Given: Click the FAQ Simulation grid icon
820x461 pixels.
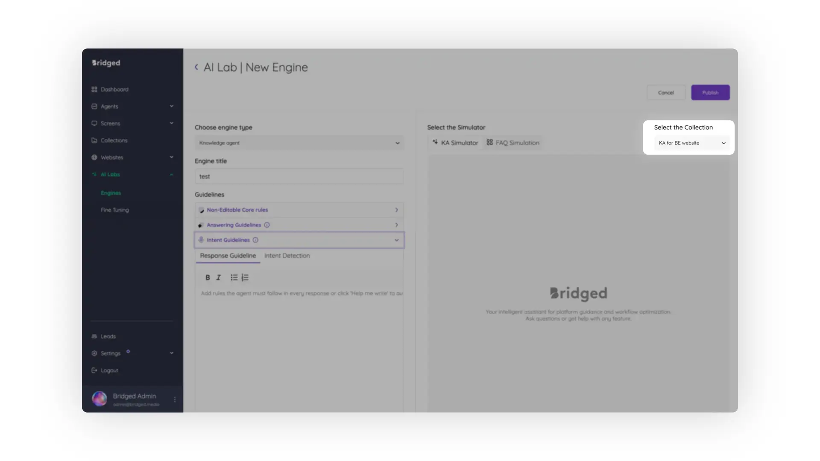Looking at the screenshot, I should point(489,143).
